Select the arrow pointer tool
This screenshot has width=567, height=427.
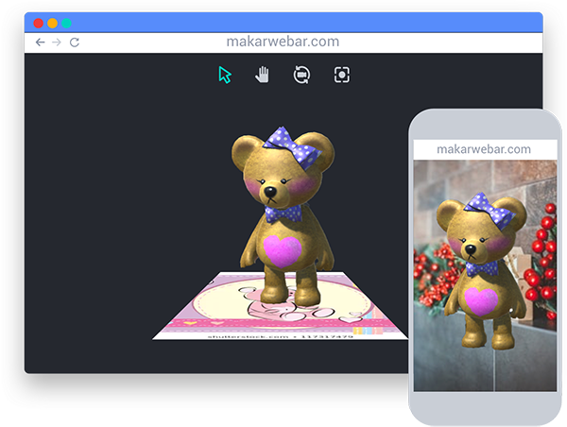coord(225,75)
